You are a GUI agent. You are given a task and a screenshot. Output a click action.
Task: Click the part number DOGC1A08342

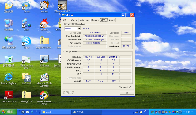pos(95,43)
